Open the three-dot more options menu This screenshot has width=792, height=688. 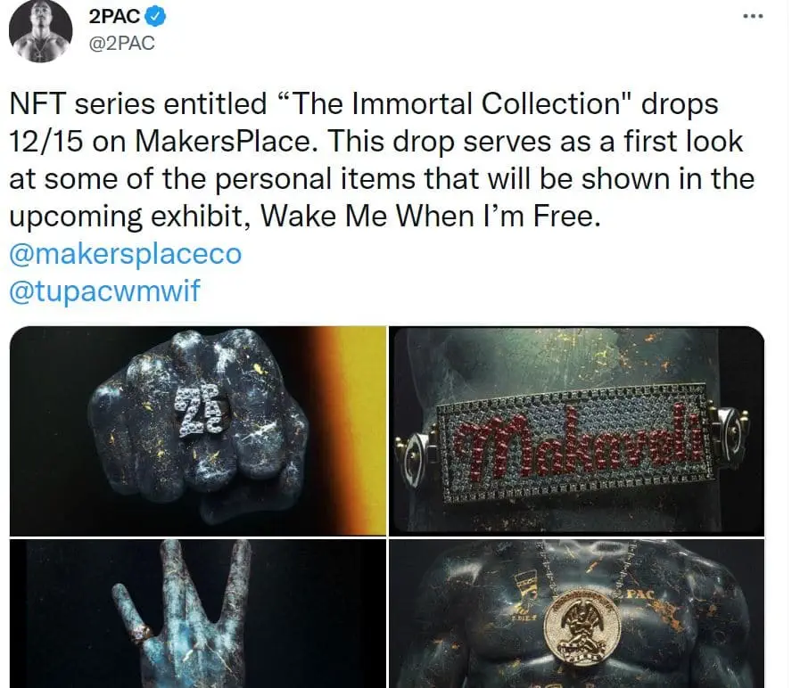tap(753, 17)
